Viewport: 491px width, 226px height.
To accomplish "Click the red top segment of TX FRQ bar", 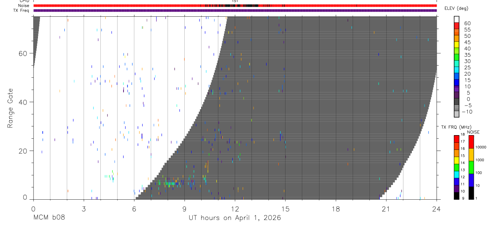I will pos(457,139).
